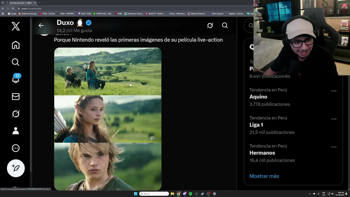
Task: Open Grok from the sidebar
Action: tap(16, 114)
